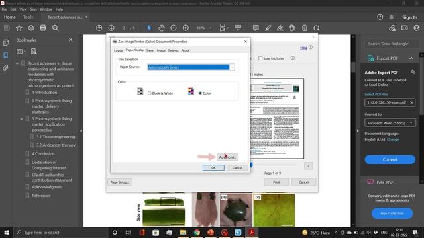Open Google Chrome from the taskbar
The image size is (424, 238).
[197, 232]
